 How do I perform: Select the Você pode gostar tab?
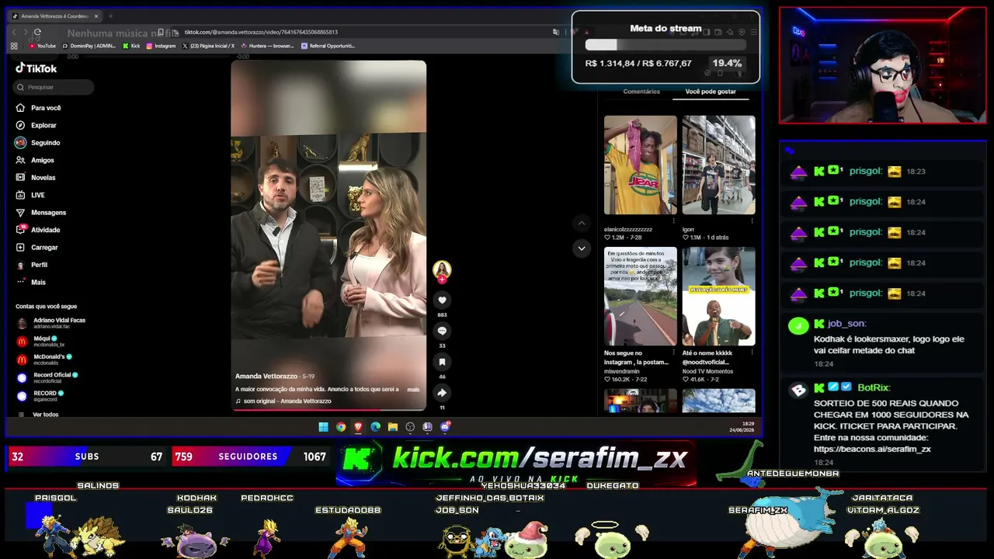click(711, 92)
